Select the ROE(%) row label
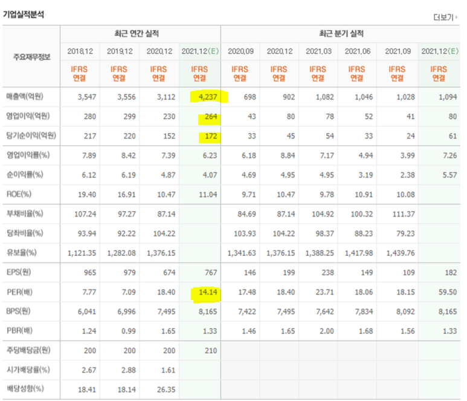The image size is (467, 401). coord(19,194)
